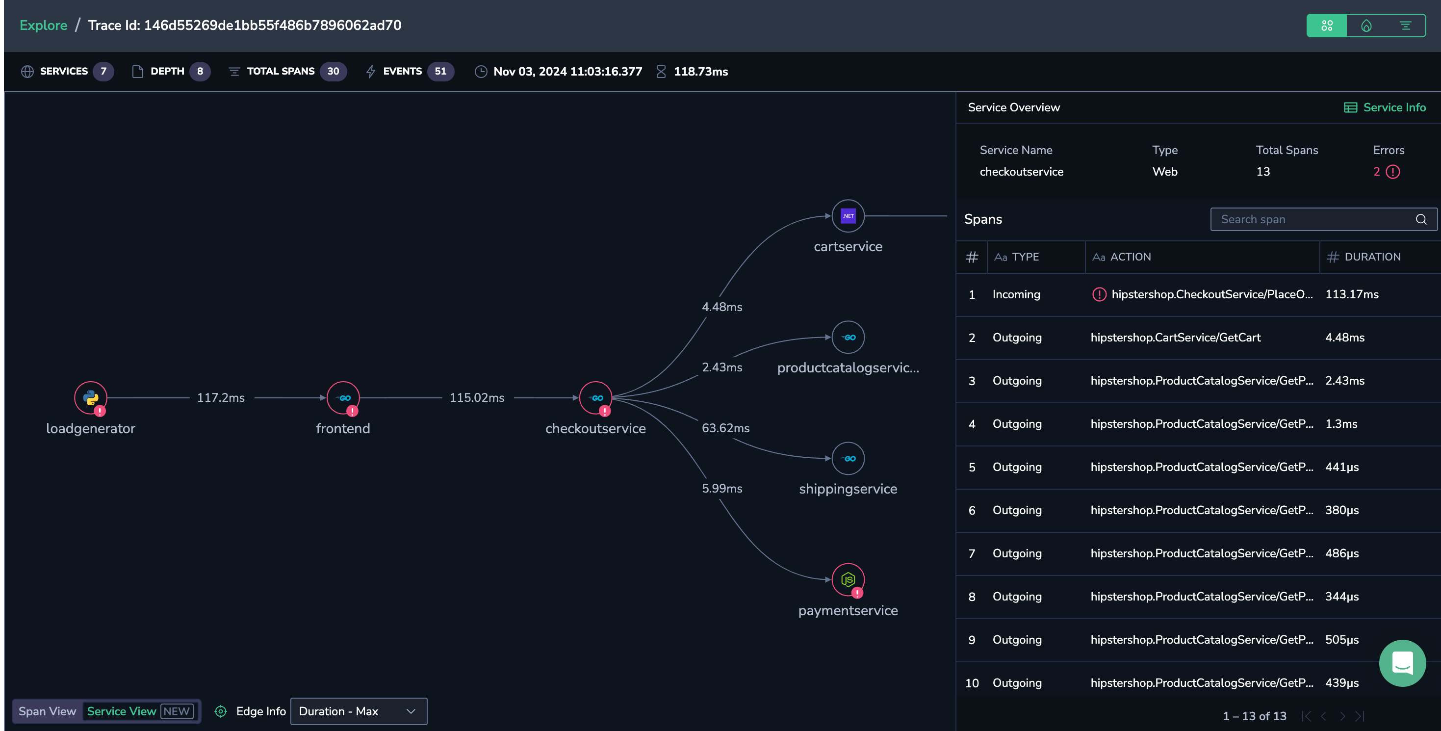Open the 380µs ProductCatalogService span
Screen dimensions: 1441x731
tap(1198, 510)
